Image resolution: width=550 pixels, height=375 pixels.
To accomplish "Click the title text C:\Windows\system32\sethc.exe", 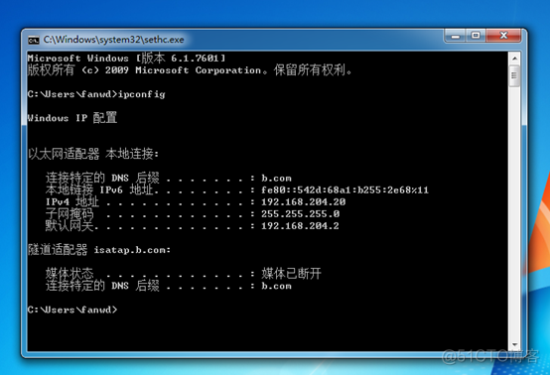I will (113, 40).
